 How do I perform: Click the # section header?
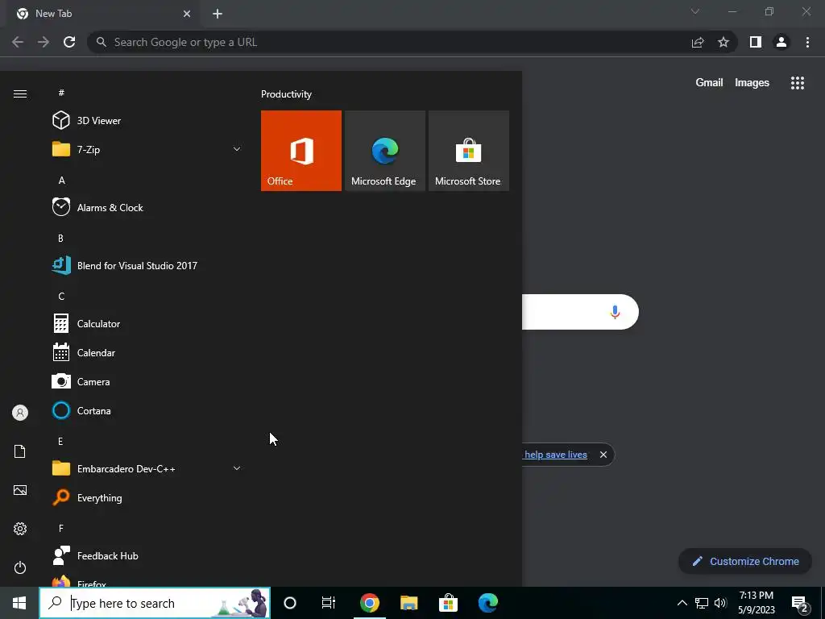click(61, 93)
